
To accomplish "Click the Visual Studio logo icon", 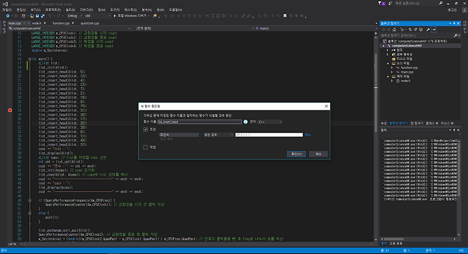I will [5, 4].
